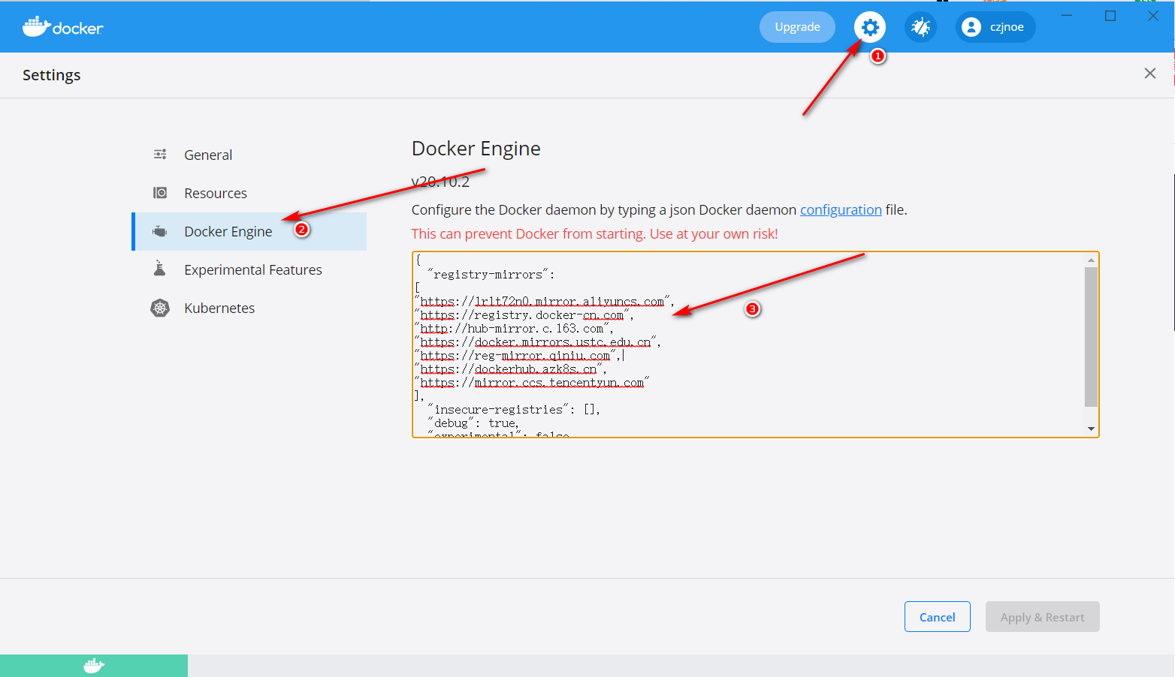This screenshot has width=1175, height=677.
Task: Click the czjnoe account avatar icon
Action: pyautogui.click(x=971, y=27)
